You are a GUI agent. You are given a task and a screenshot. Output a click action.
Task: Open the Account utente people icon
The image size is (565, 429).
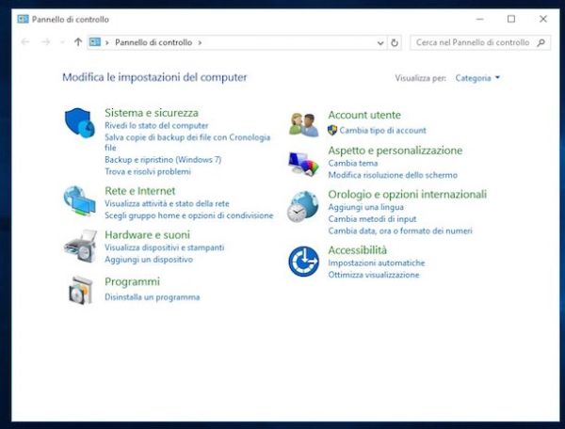pos(304,125)
